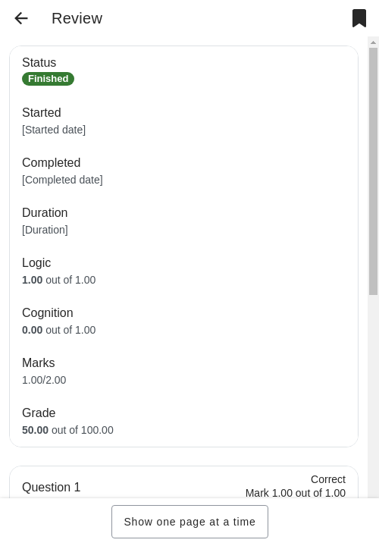This screenshot has height=546, width=379.
Task: Click the vertical scrollbar thumb
Action: (x=373, y=171)
